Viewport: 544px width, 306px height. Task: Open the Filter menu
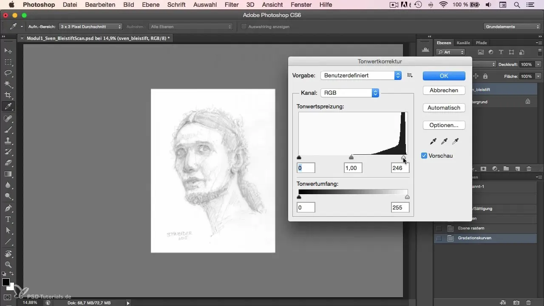(x=232, y=5)
